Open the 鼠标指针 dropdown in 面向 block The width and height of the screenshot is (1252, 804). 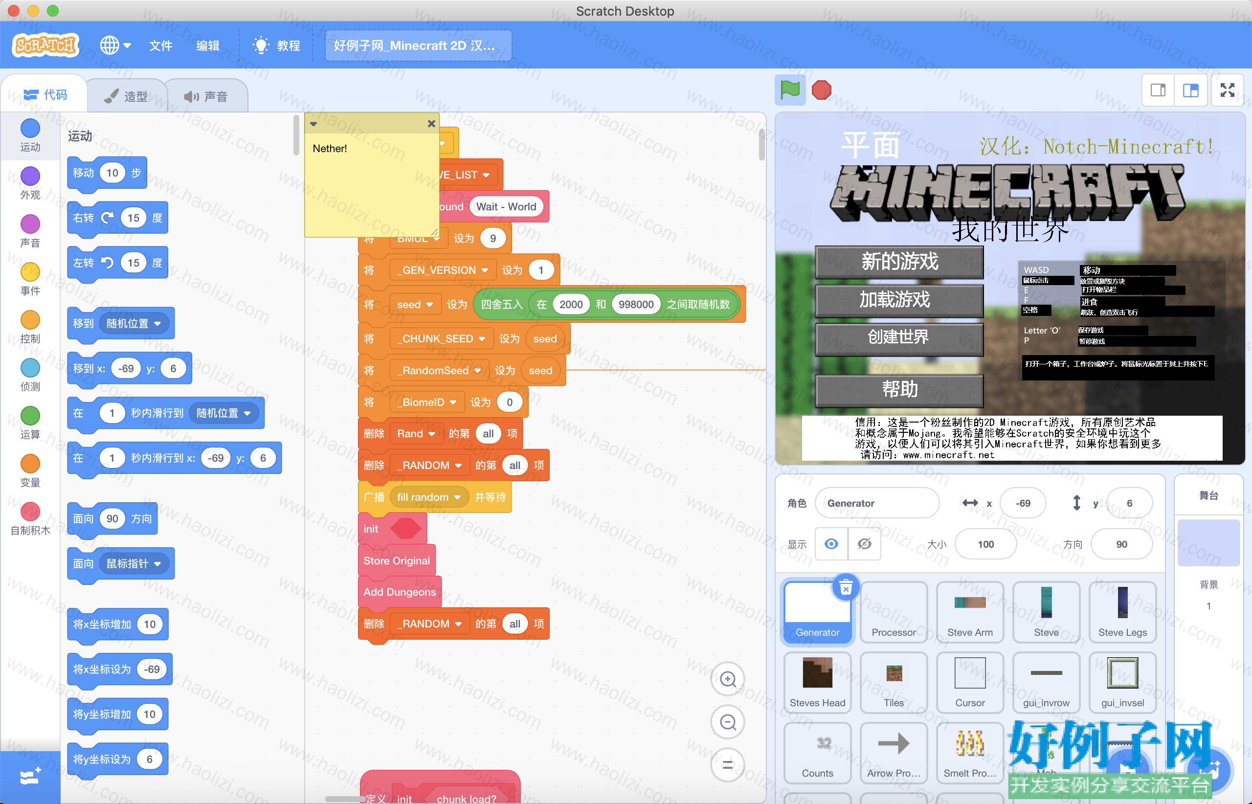click(x=134, y=564)
